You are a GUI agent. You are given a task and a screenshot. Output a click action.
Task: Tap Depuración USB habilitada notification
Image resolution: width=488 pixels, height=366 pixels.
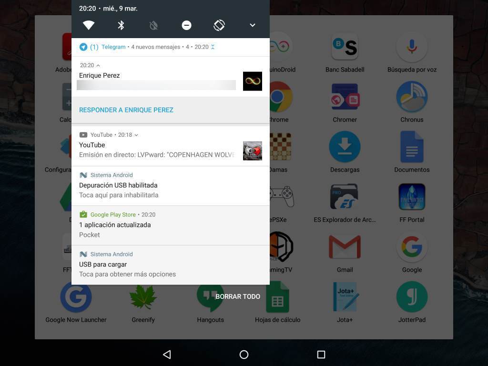[x=171, y=186]
